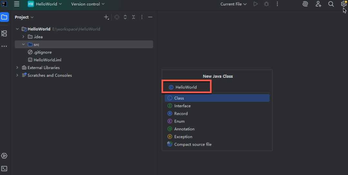Collapse the src folder

coord(23,44)
